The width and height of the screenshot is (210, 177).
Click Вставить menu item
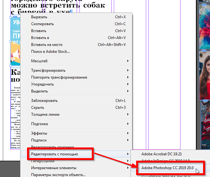76,31
